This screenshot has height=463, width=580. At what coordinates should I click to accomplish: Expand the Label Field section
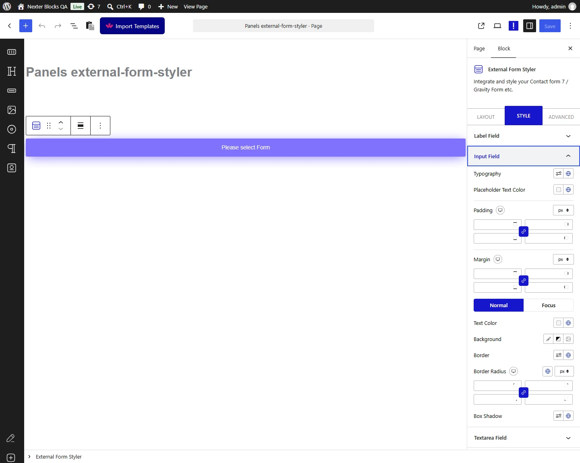[x=524, y=136]
